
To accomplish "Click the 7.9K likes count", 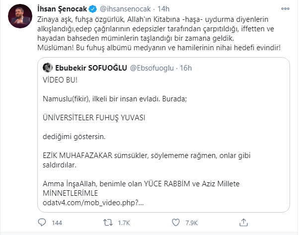I will (x=191, y=223).
